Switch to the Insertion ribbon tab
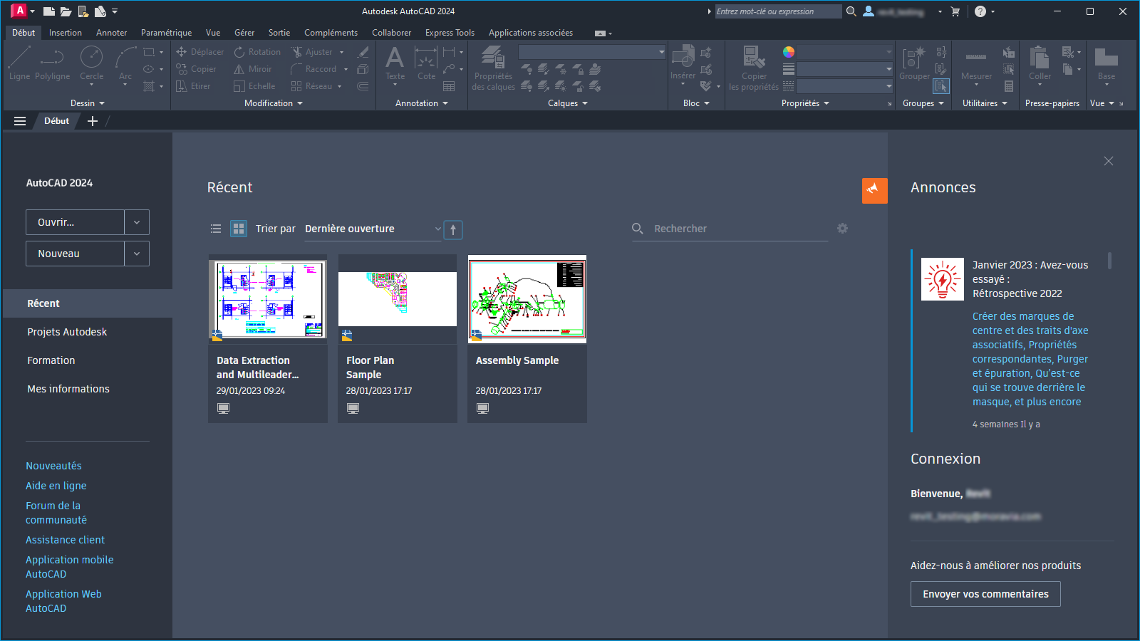This screenshot has width=1140, height=641. (x=65, y=32)
